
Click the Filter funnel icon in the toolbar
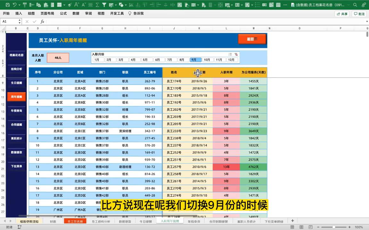(104, 5)
